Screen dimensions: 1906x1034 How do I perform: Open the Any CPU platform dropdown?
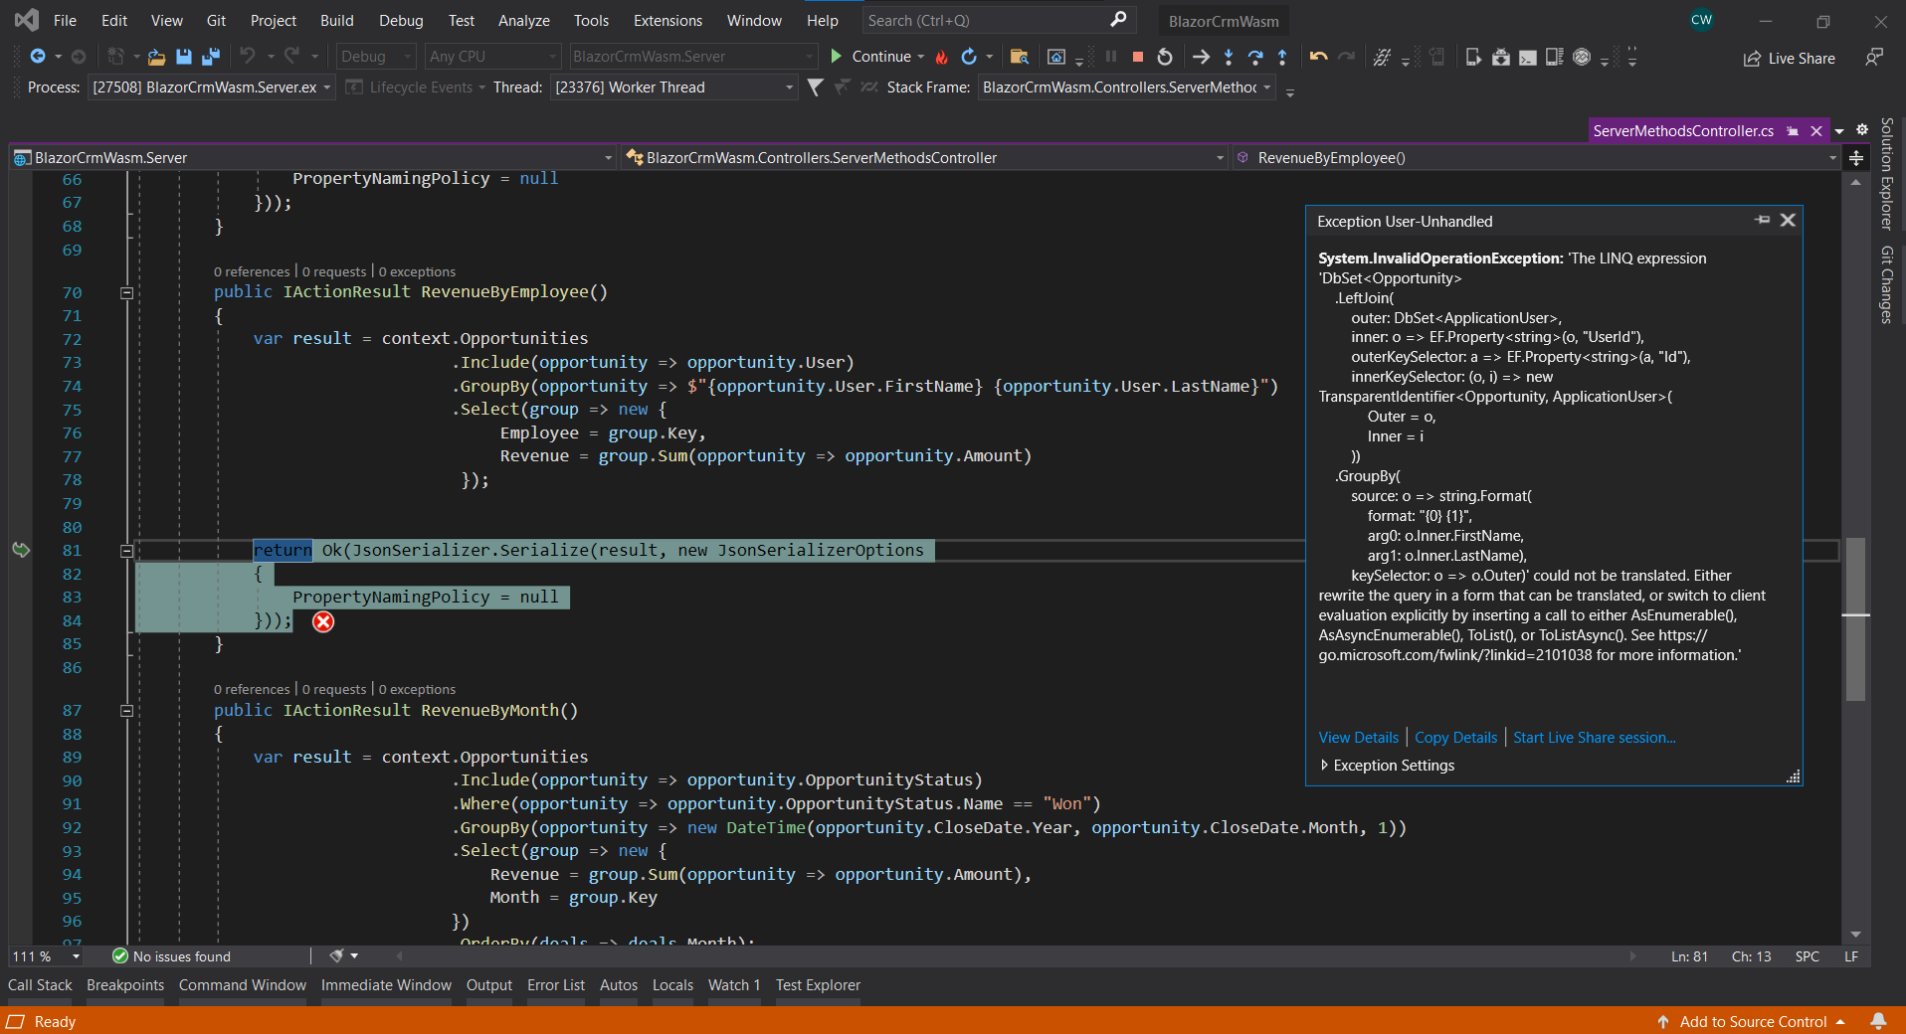pos(492,57)
